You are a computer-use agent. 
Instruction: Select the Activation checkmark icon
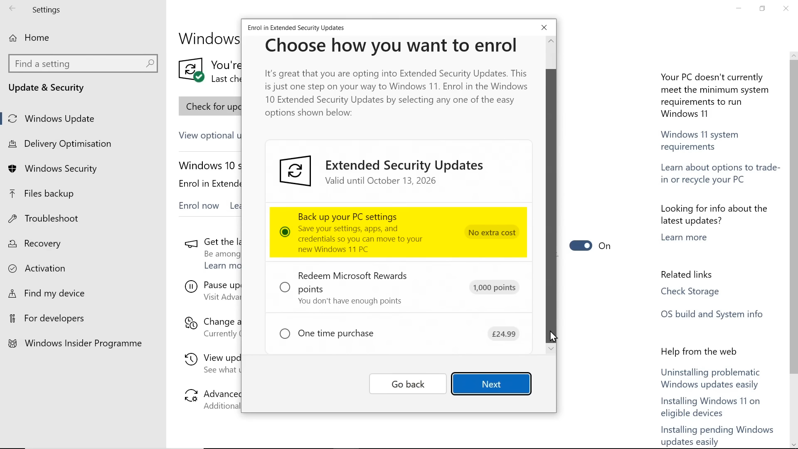pyautogui.click(x=13, y=269)
